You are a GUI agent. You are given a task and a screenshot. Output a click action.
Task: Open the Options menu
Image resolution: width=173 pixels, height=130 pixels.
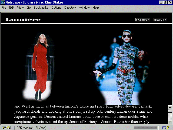tap(56, 8)
